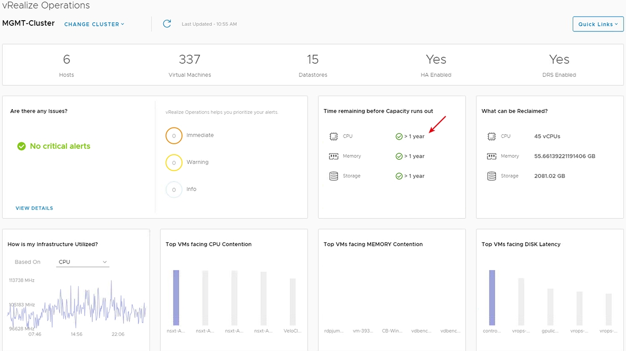
Task: Click the green check icon for Memory capacity
Action: 399,156
